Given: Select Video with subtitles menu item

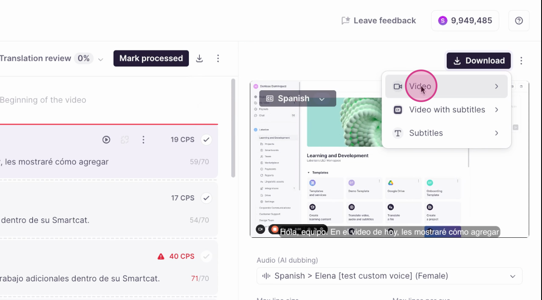Looking at the screenshot, I should click(x=446, y=110).
